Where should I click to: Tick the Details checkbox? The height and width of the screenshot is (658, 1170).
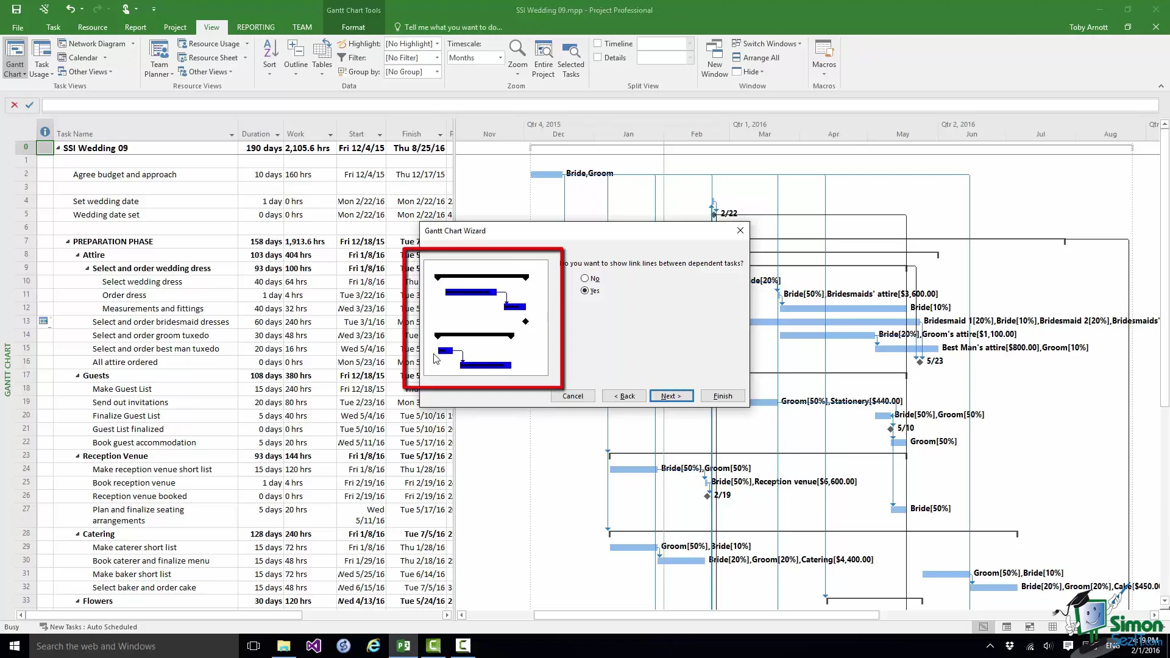(x=598, y=58)
